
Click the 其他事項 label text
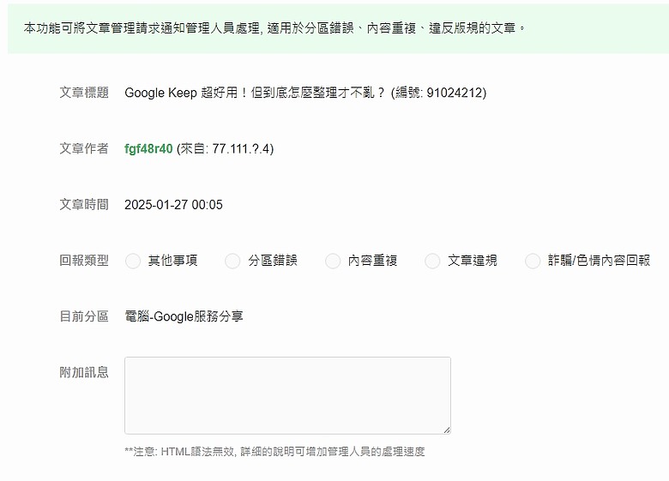tap(172, 261)
